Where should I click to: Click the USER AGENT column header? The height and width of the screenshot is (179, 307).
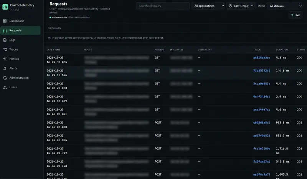205,50
